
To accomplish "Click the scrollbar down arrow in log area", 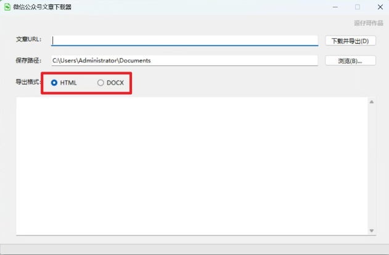I will pos(372,230).
